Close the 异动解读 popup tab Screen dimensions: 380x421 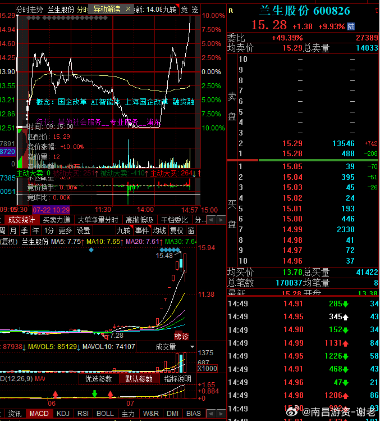coord(128,9)
